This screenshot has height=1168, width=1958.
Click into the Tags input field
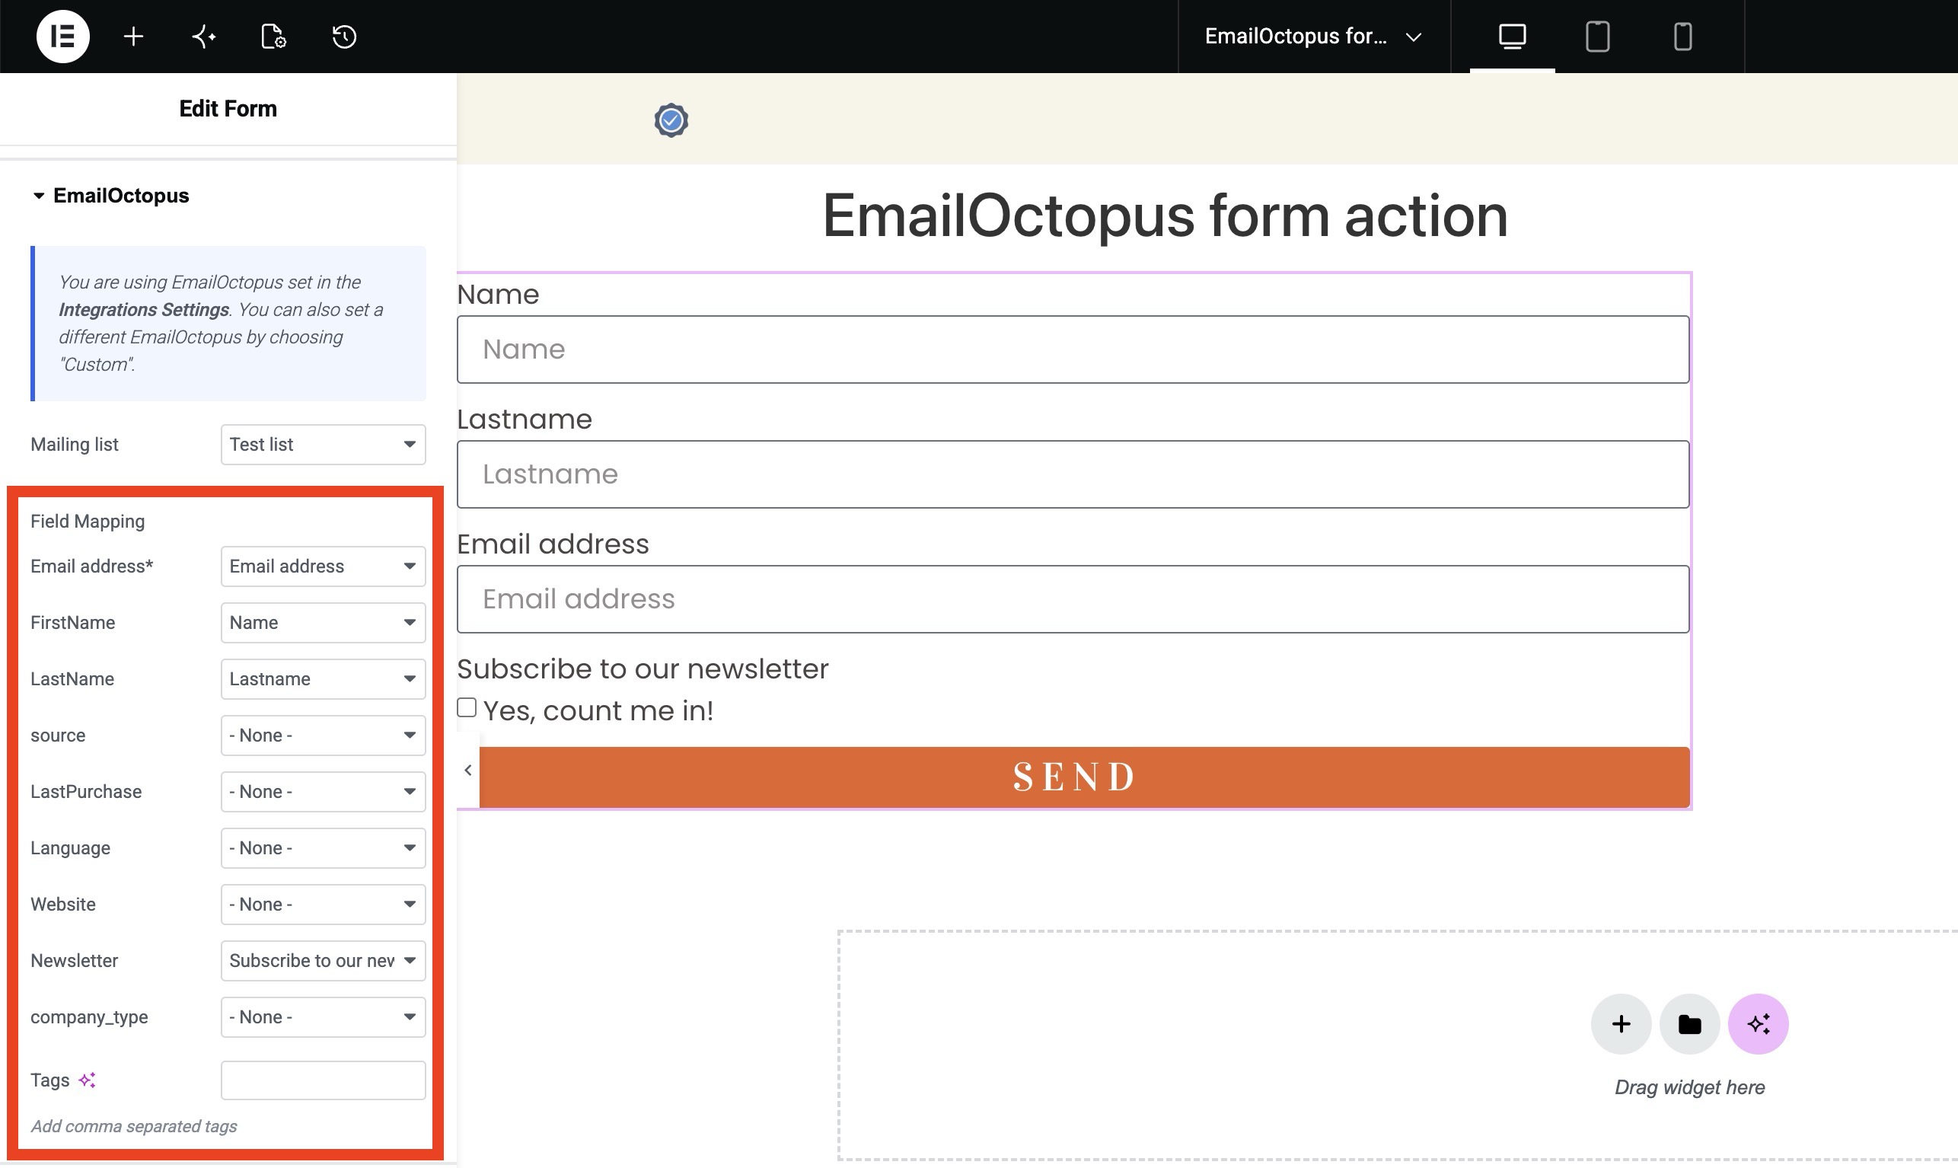click(324, 1080)
